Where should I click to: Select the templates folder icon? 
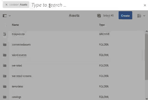[x=5, y=86]
